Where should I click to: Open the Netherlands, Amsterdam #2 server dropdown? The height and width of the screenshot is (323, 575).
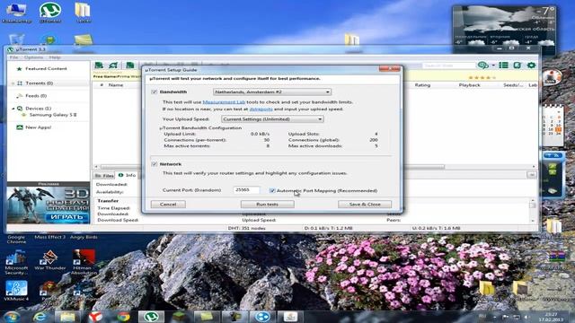pos(272,92)
